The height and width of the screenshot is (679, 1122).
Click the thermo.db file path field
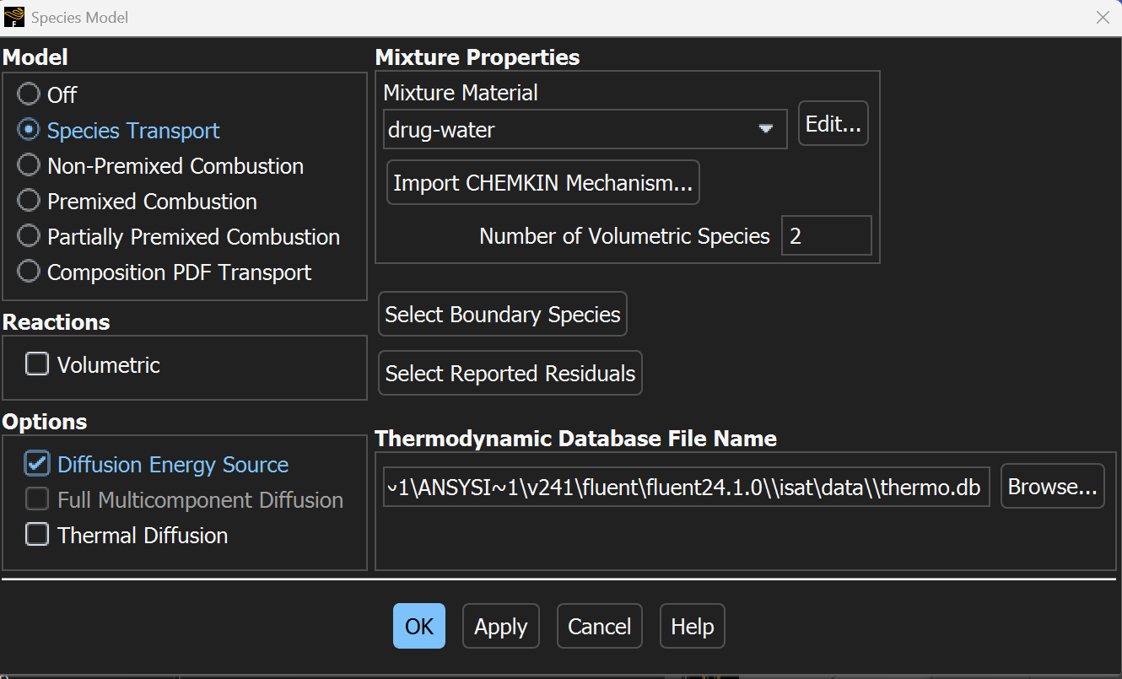click(685, 487)
